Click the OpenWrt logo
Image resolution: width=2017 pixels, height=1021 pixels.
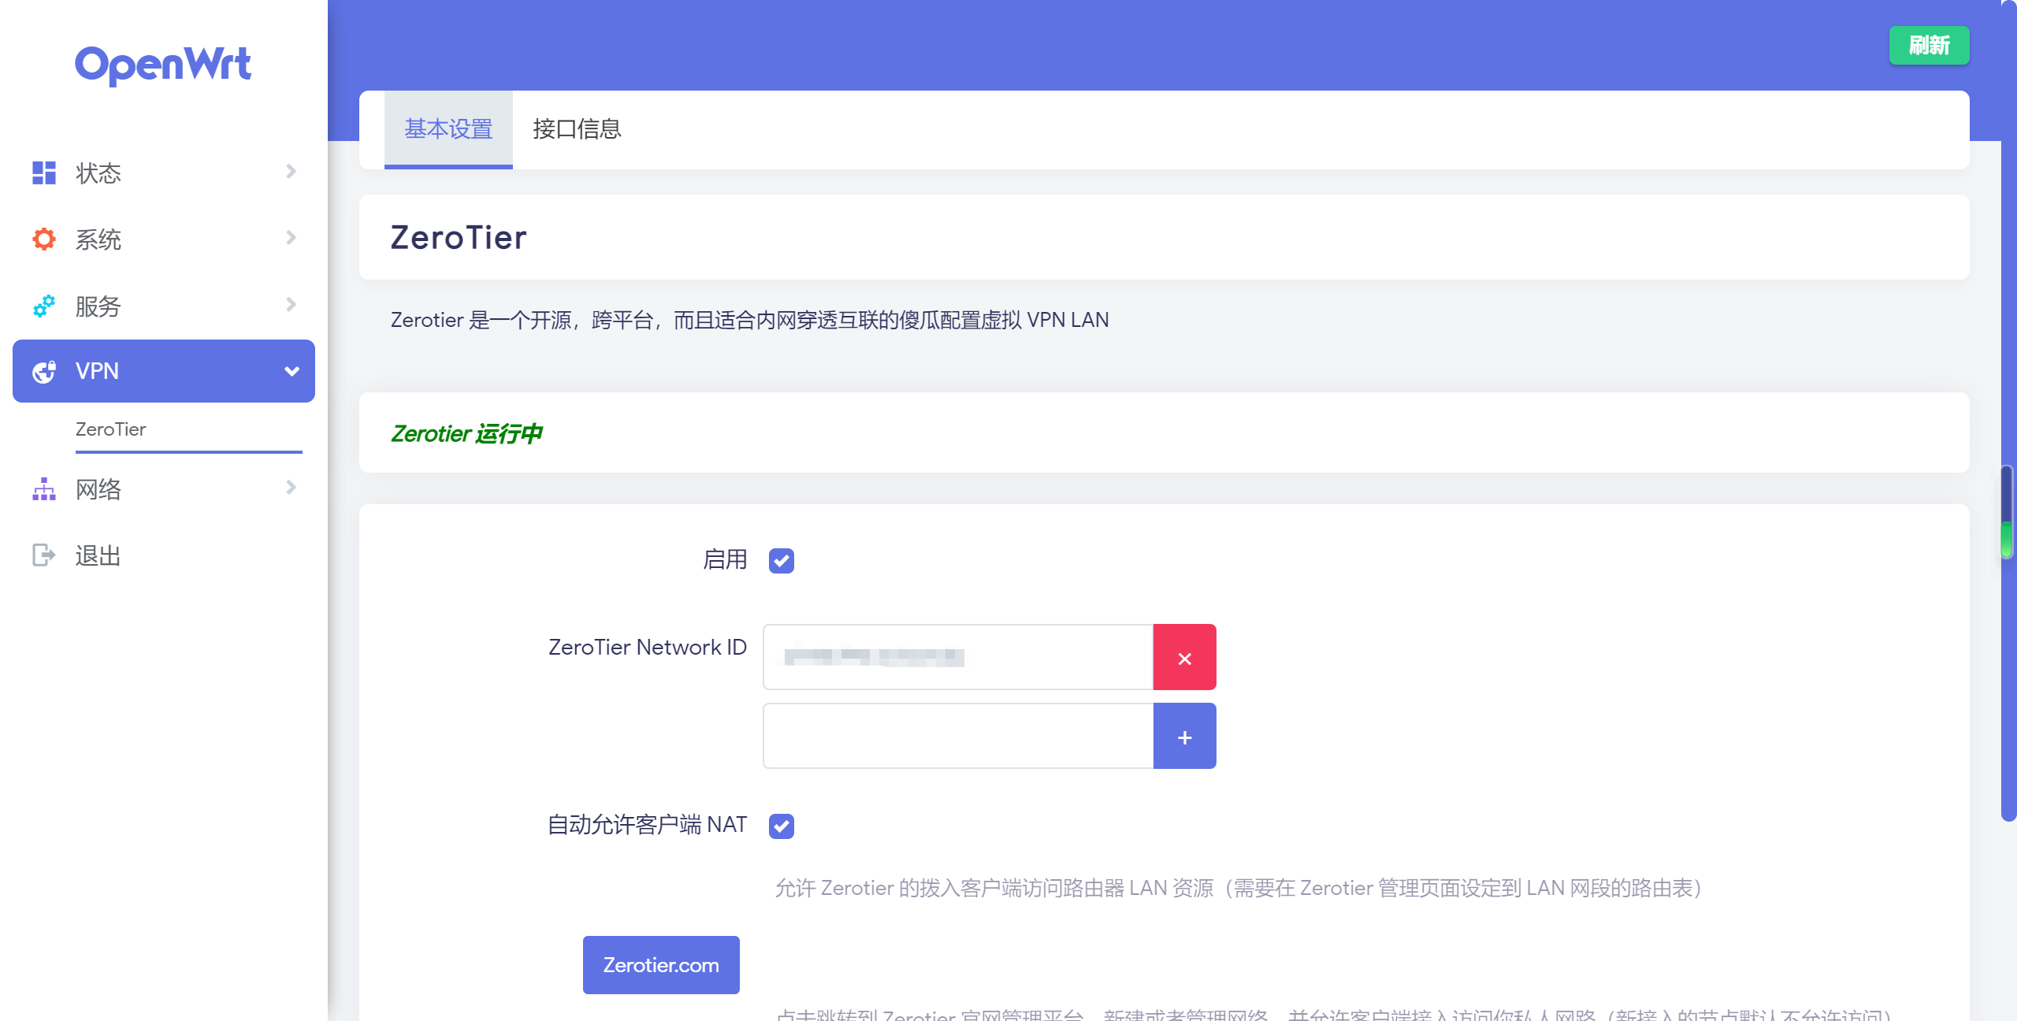click(162, 65)
